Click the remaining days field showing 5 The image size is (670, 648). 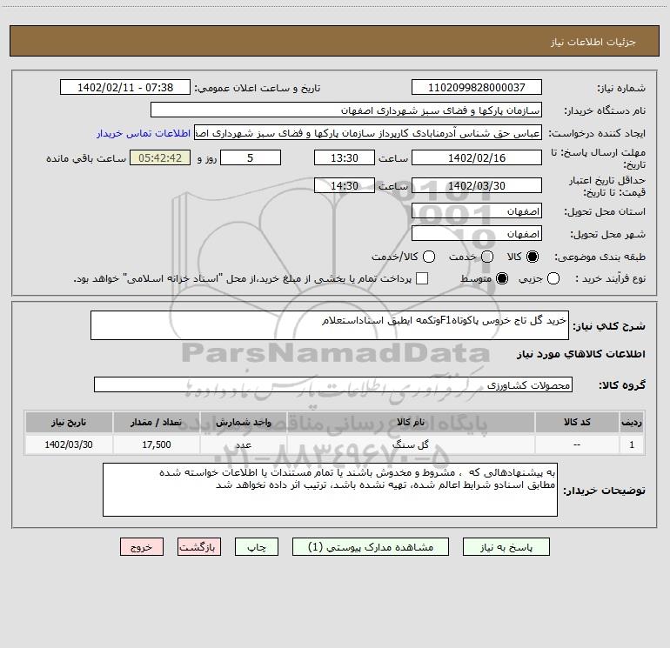coord(251,157)
